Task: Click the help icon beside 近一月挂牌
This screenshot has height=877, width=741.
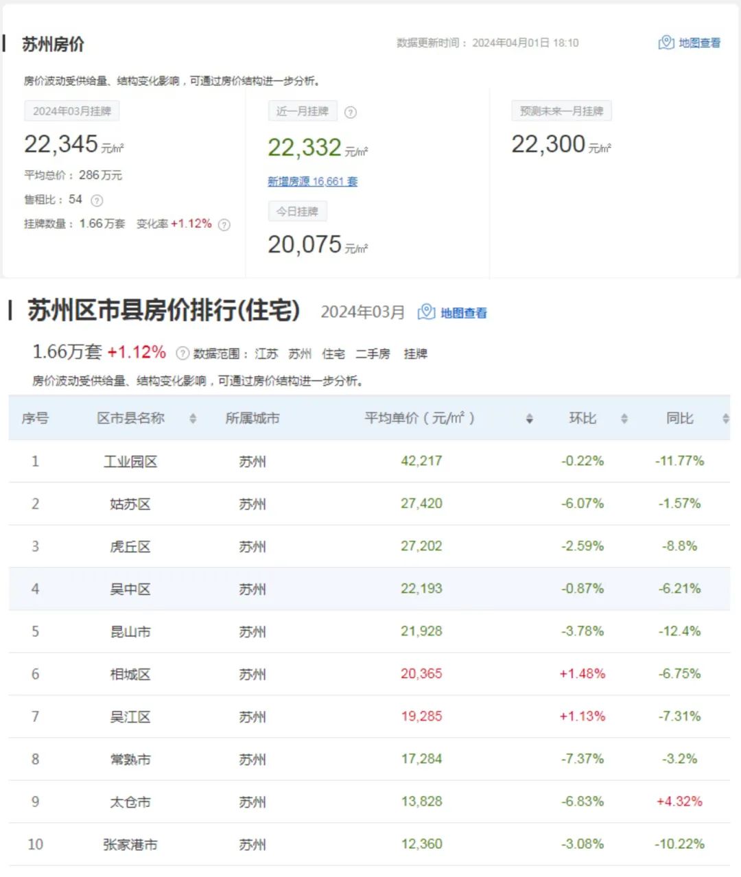Action: coord(351,112)
